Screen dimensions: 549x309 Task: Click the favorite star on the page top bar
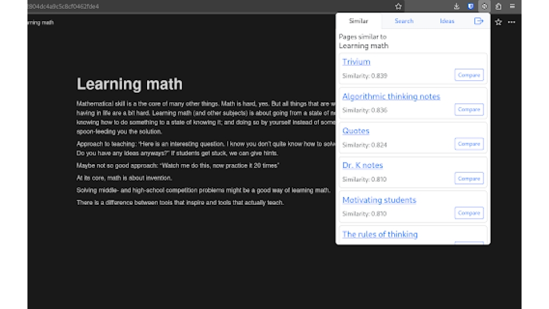tap(498, 22)
